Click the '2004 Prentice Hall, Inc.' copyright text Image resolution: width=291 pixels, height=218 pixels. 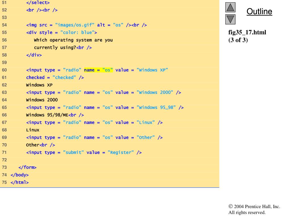[257, 207]
